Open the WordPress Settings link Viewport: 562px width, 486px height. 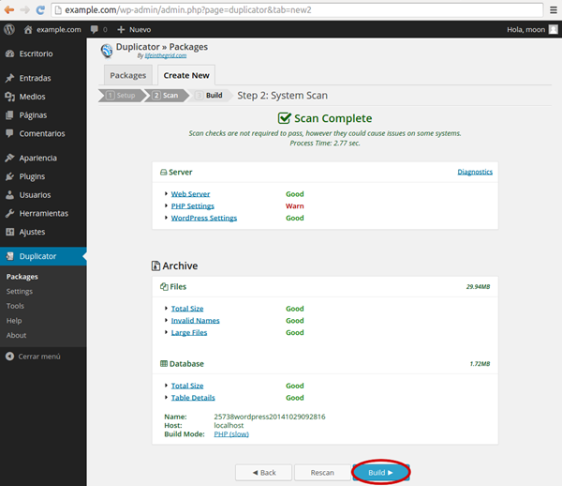[204, 218]
